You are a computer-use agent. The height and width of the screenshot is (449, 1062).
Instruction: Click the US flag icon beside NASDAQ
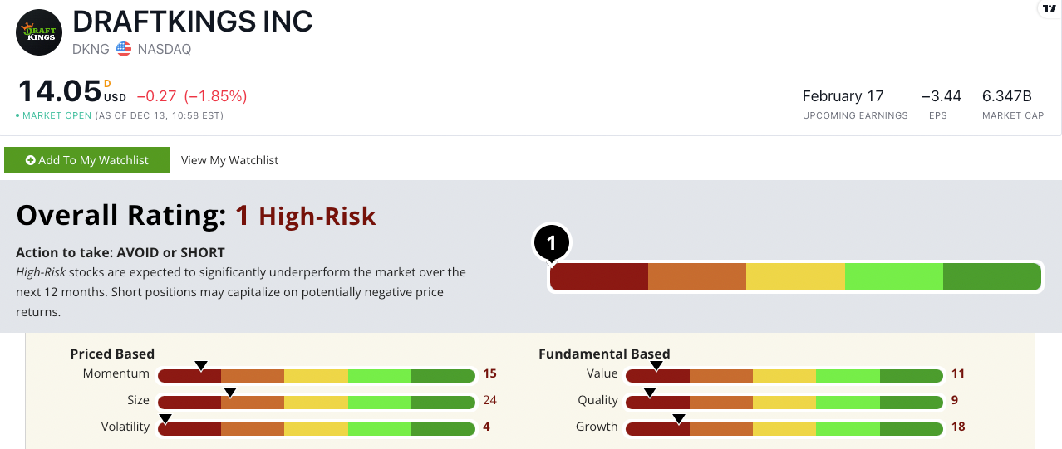click(x=124, y=49)
